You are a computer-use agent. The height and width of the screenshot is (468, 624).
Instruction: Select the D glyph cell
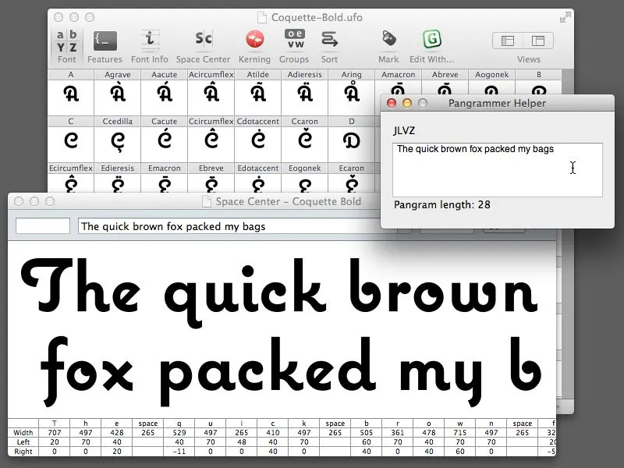pos(351,141)
